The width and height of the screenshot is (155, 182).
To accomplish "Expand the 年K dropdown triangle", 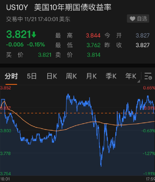I will click(138, 81).
